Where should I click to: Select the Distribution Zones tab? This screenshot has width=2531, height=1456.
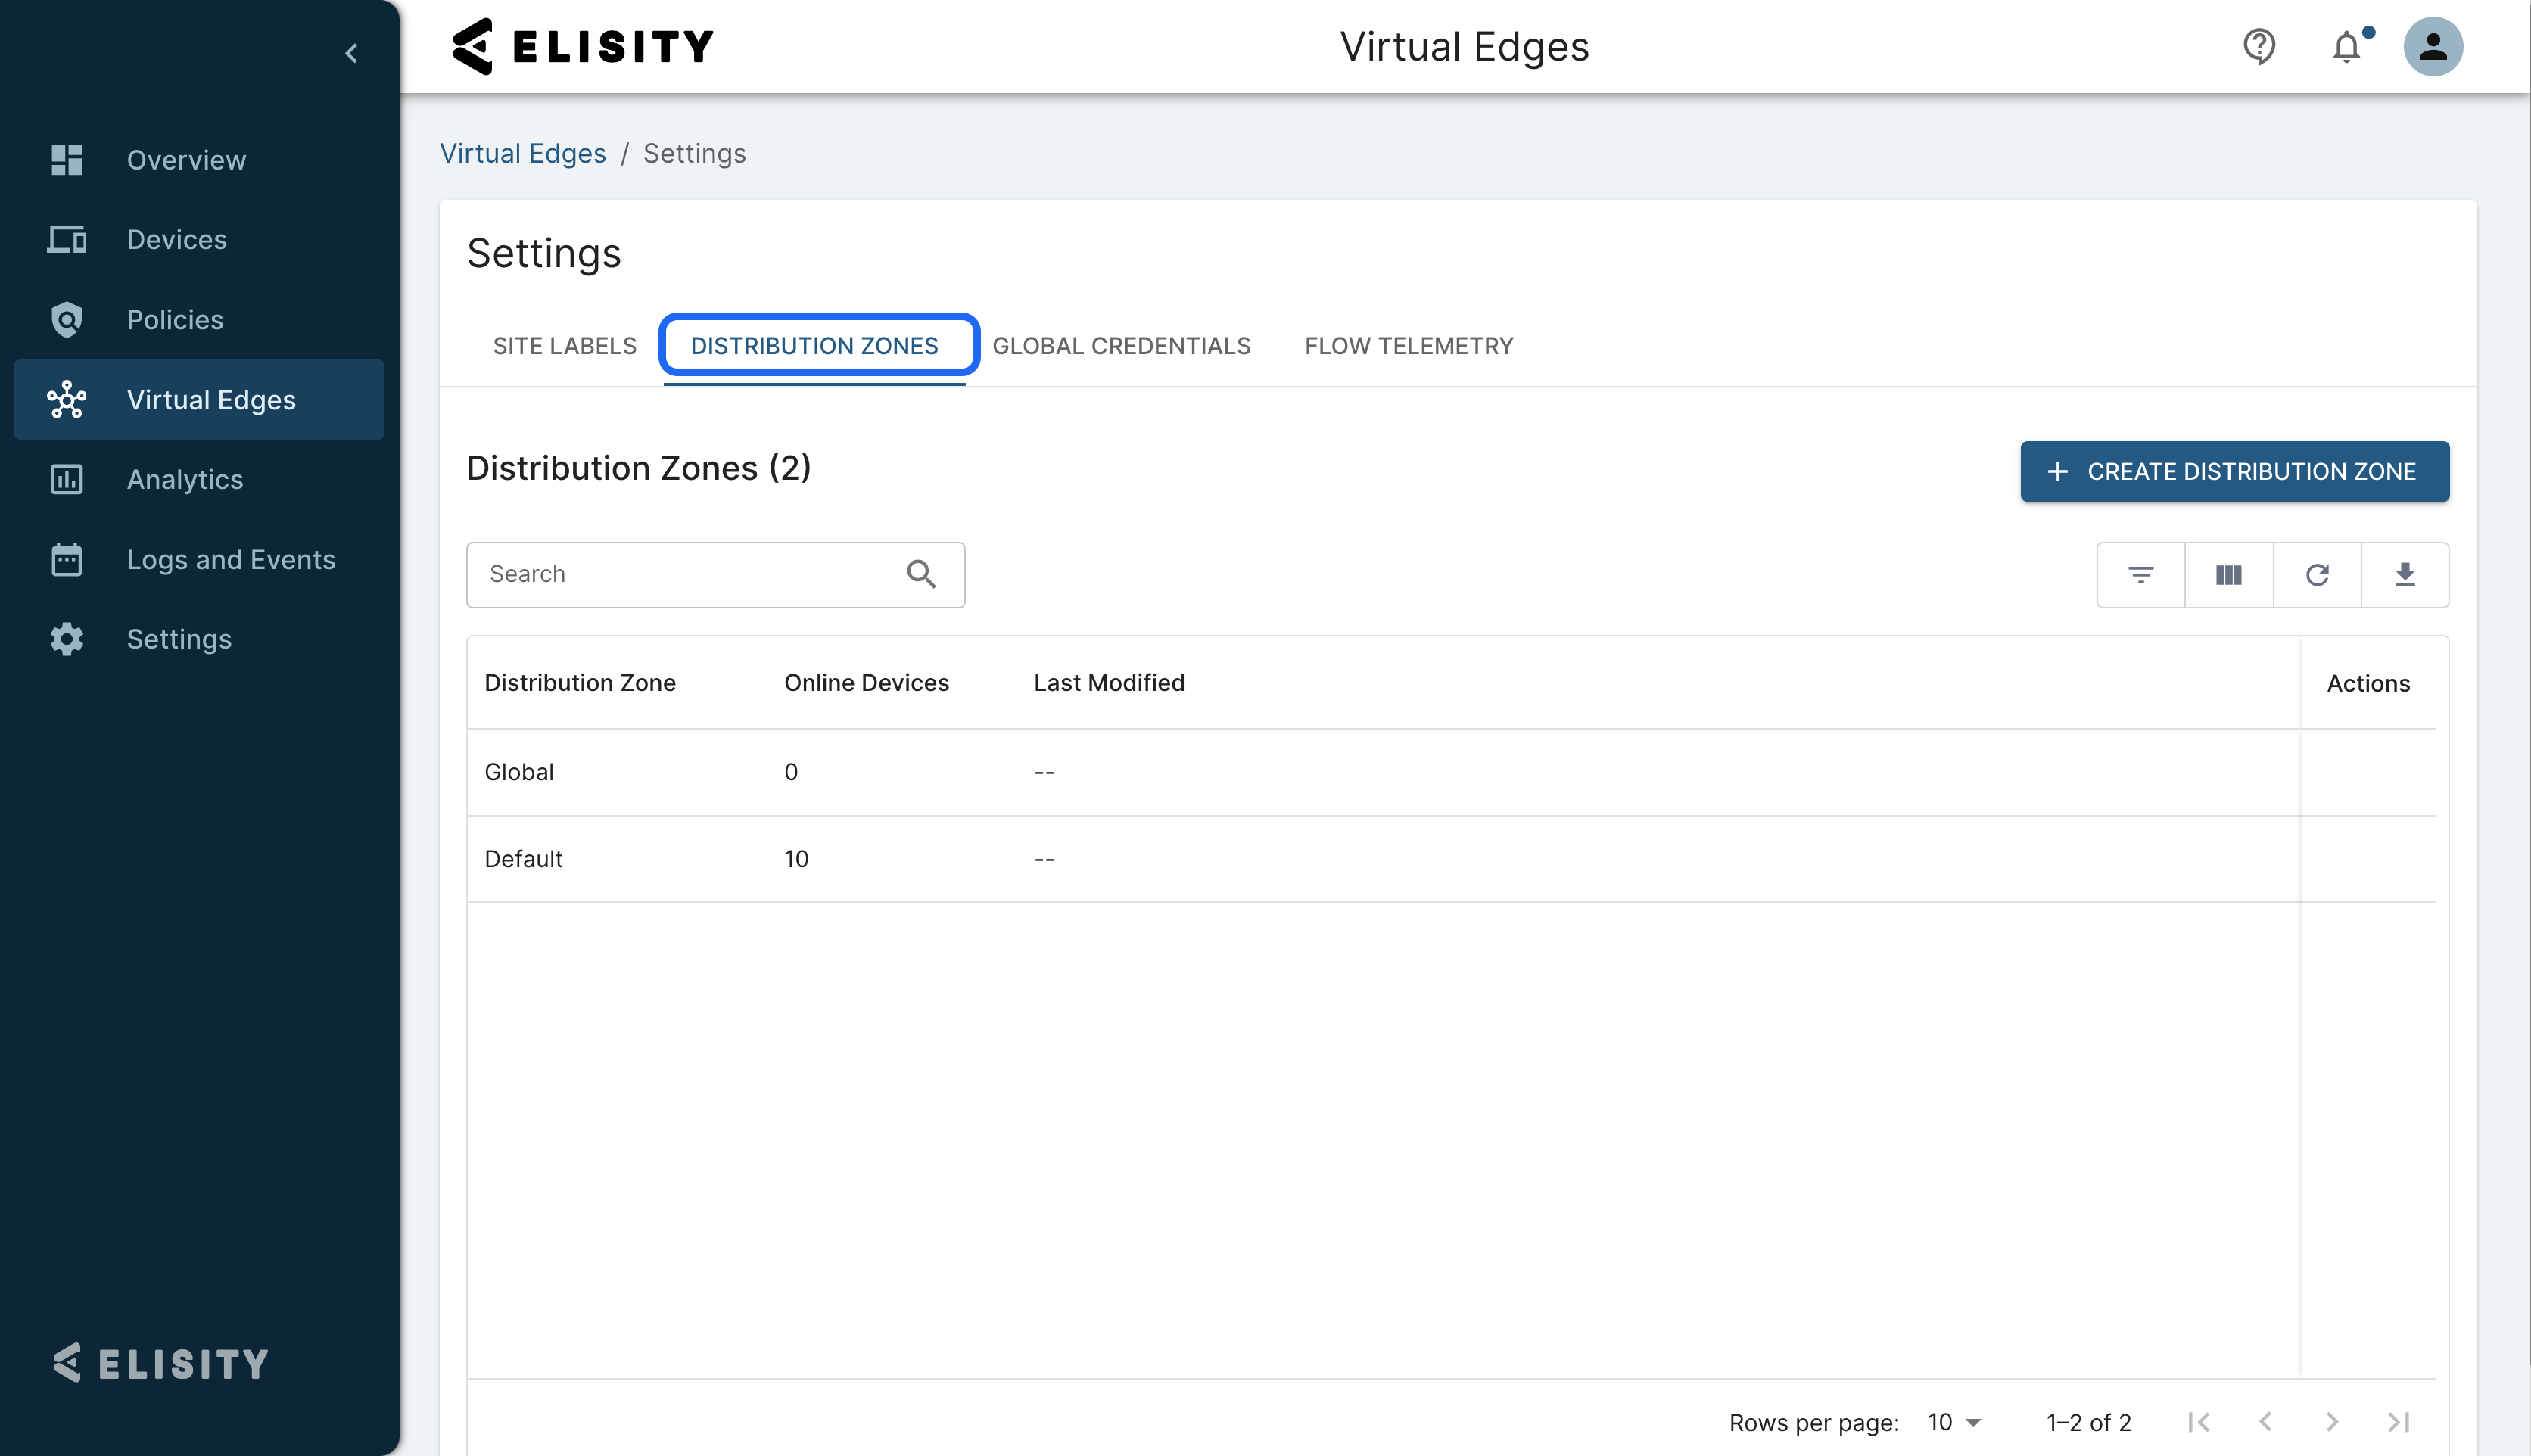click(814, 346)
